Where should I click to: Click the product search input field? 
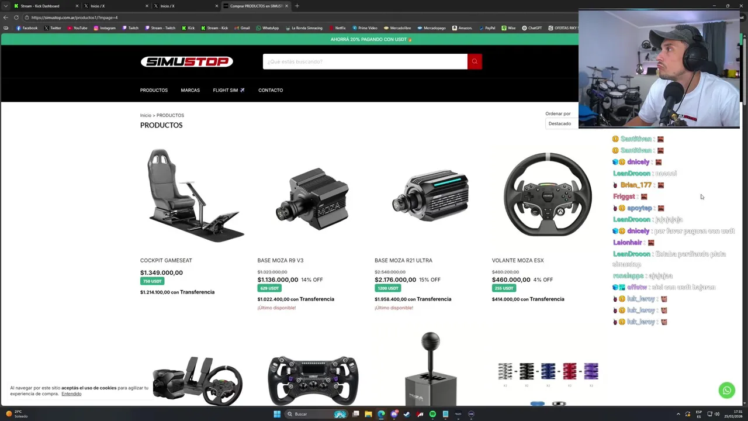click(365, 61)
